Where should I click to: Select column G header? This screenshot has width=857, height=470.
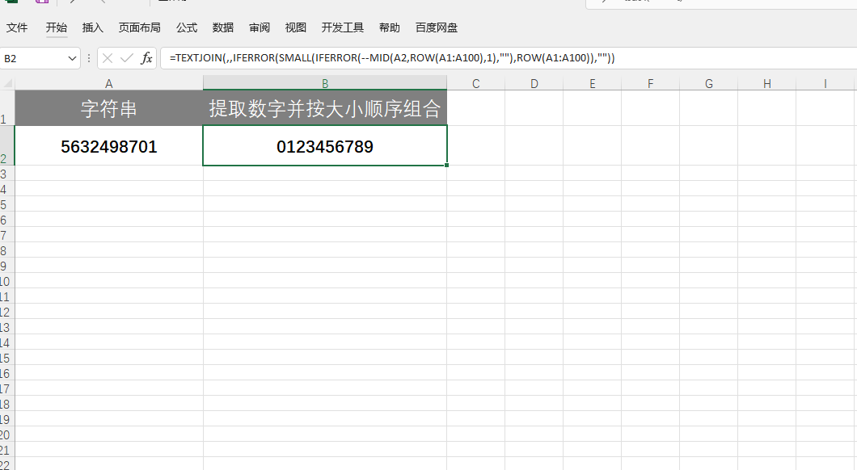[x=708, y=83]
